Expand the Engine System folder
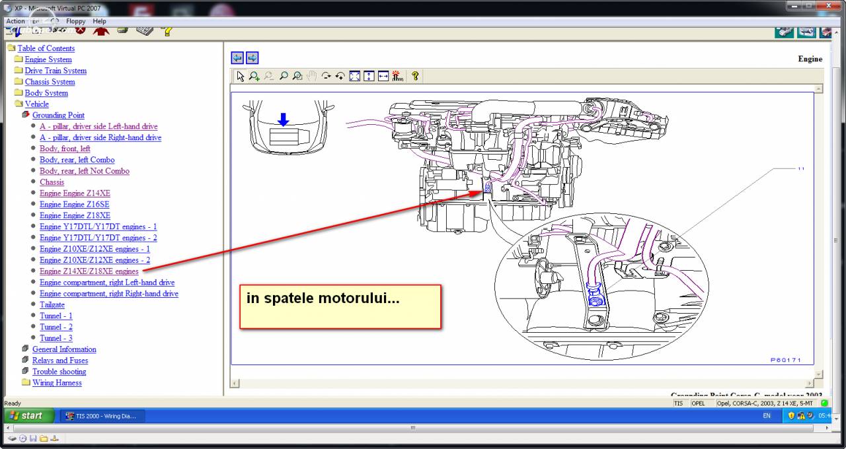This screenshot has width=846, height=449. [x=48, y=59]
